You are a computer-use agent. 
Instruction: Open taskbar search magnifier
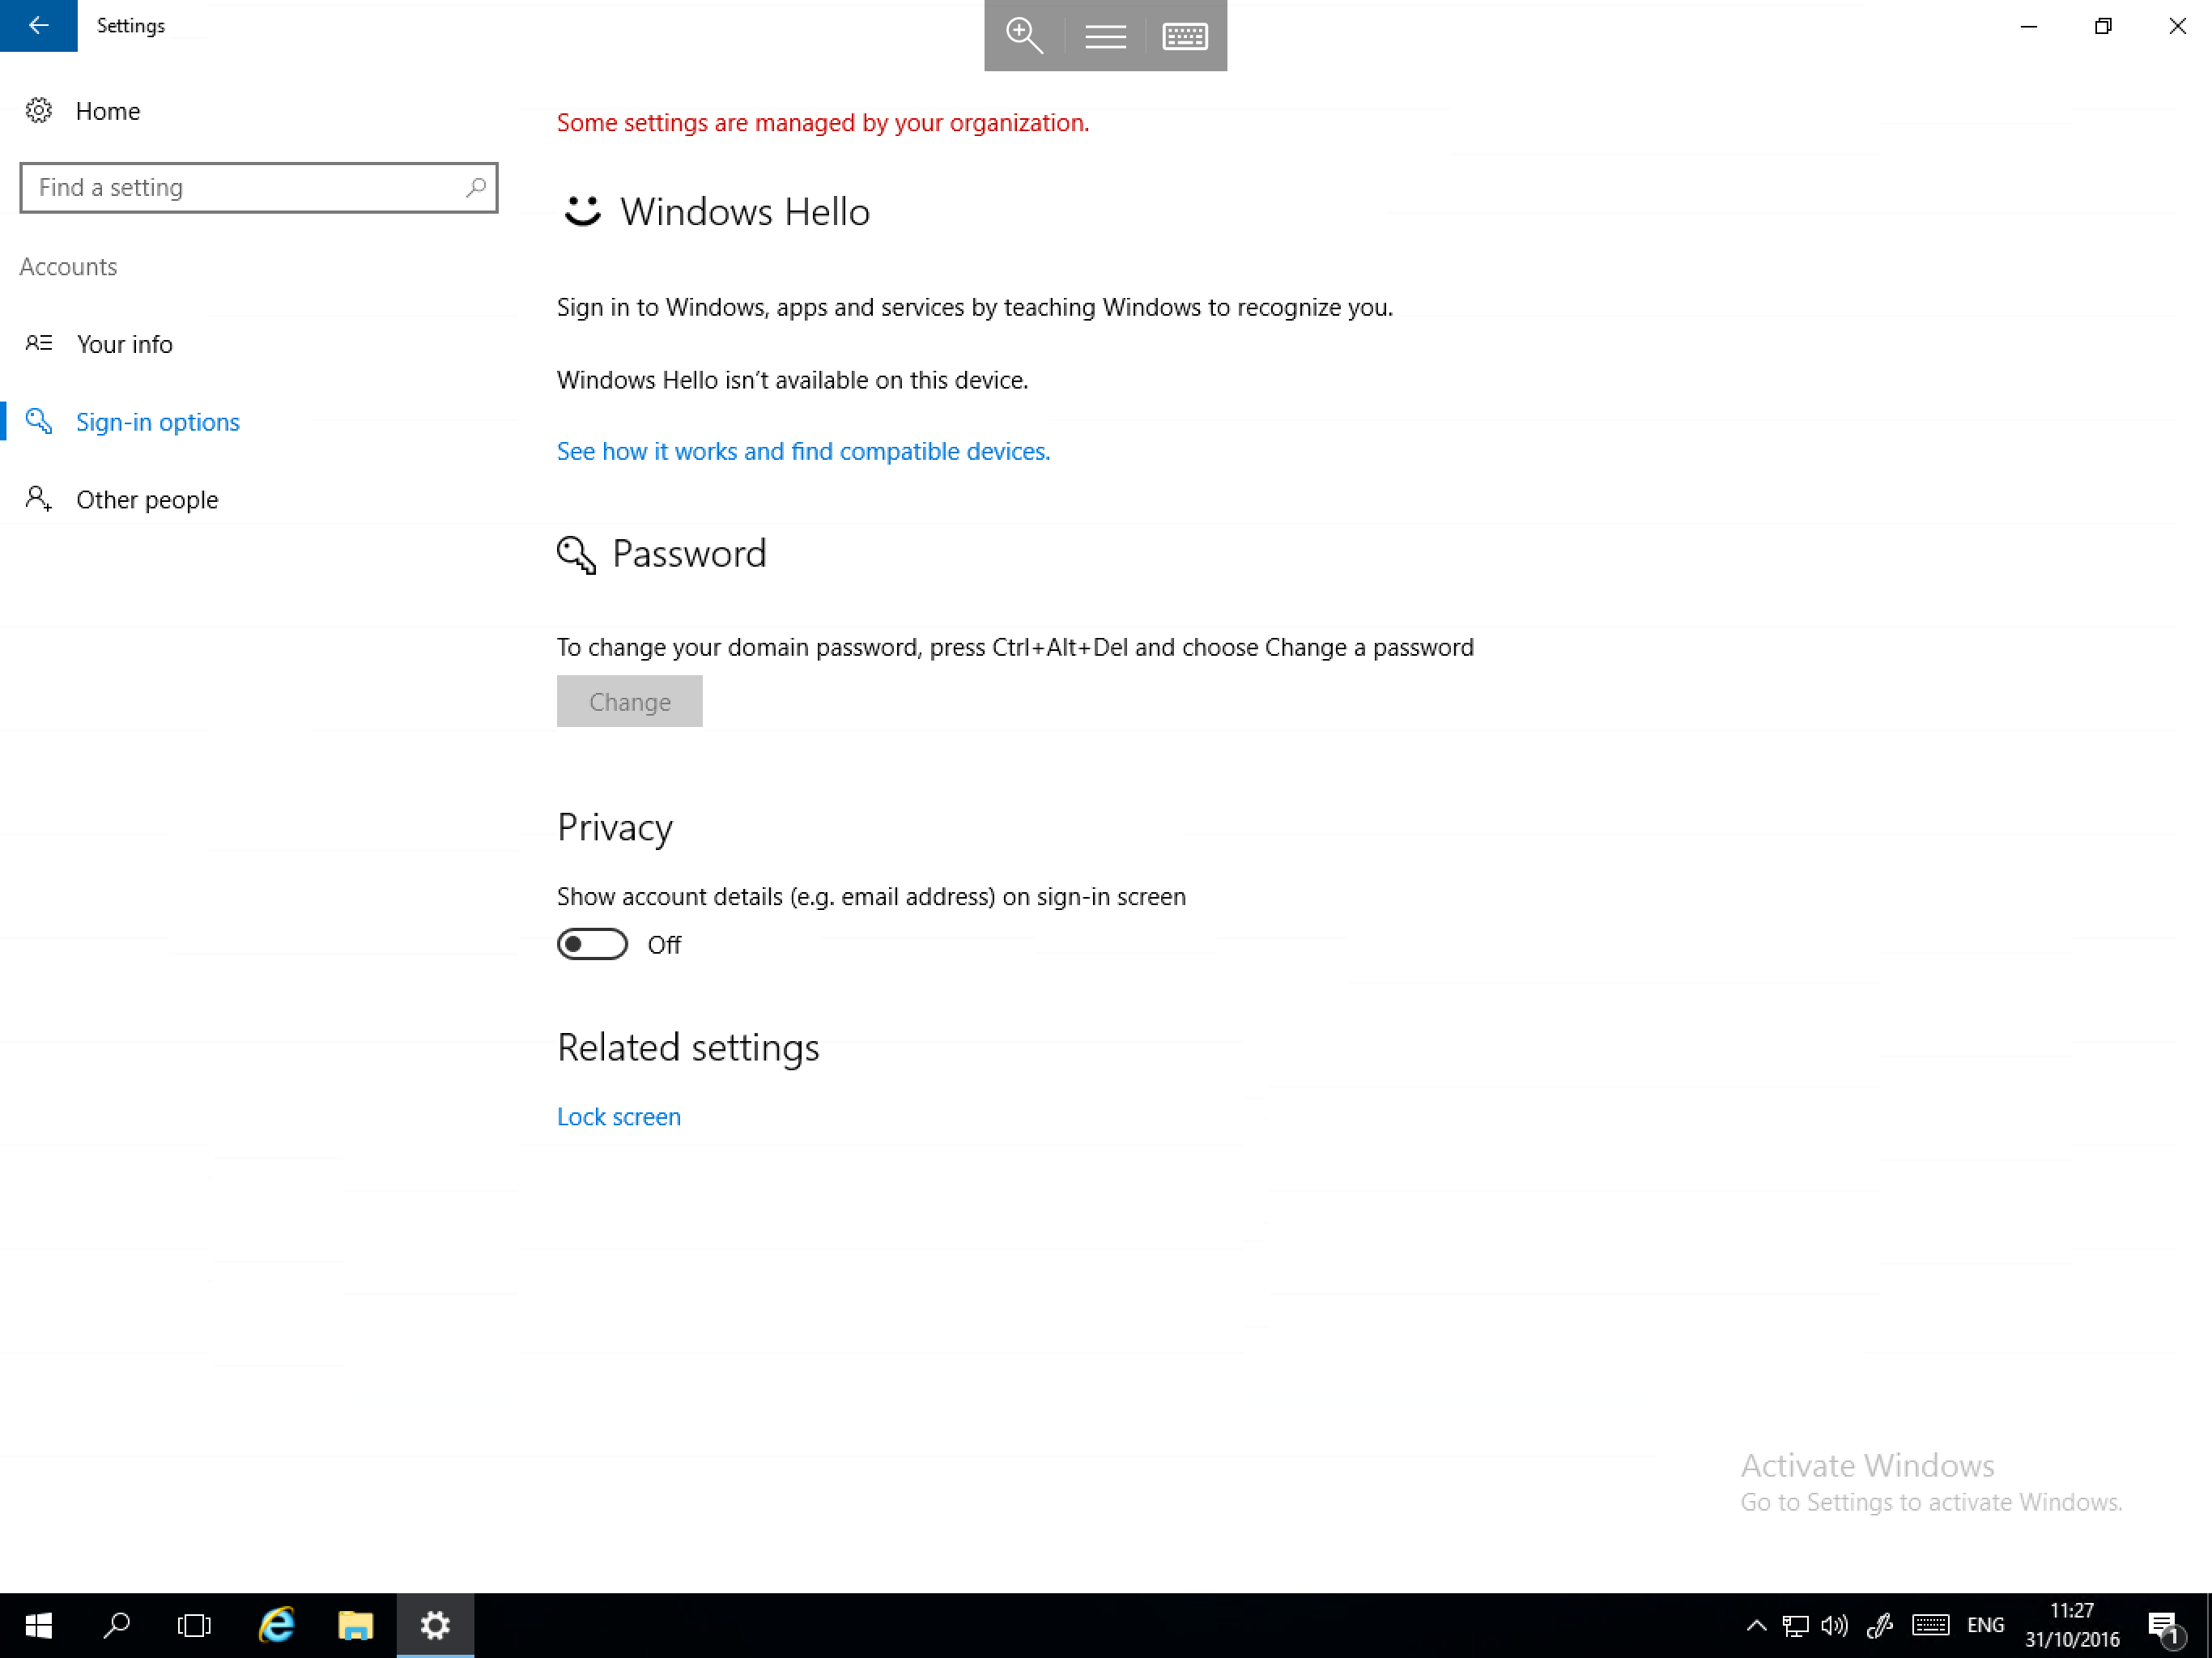[117, 1626]
